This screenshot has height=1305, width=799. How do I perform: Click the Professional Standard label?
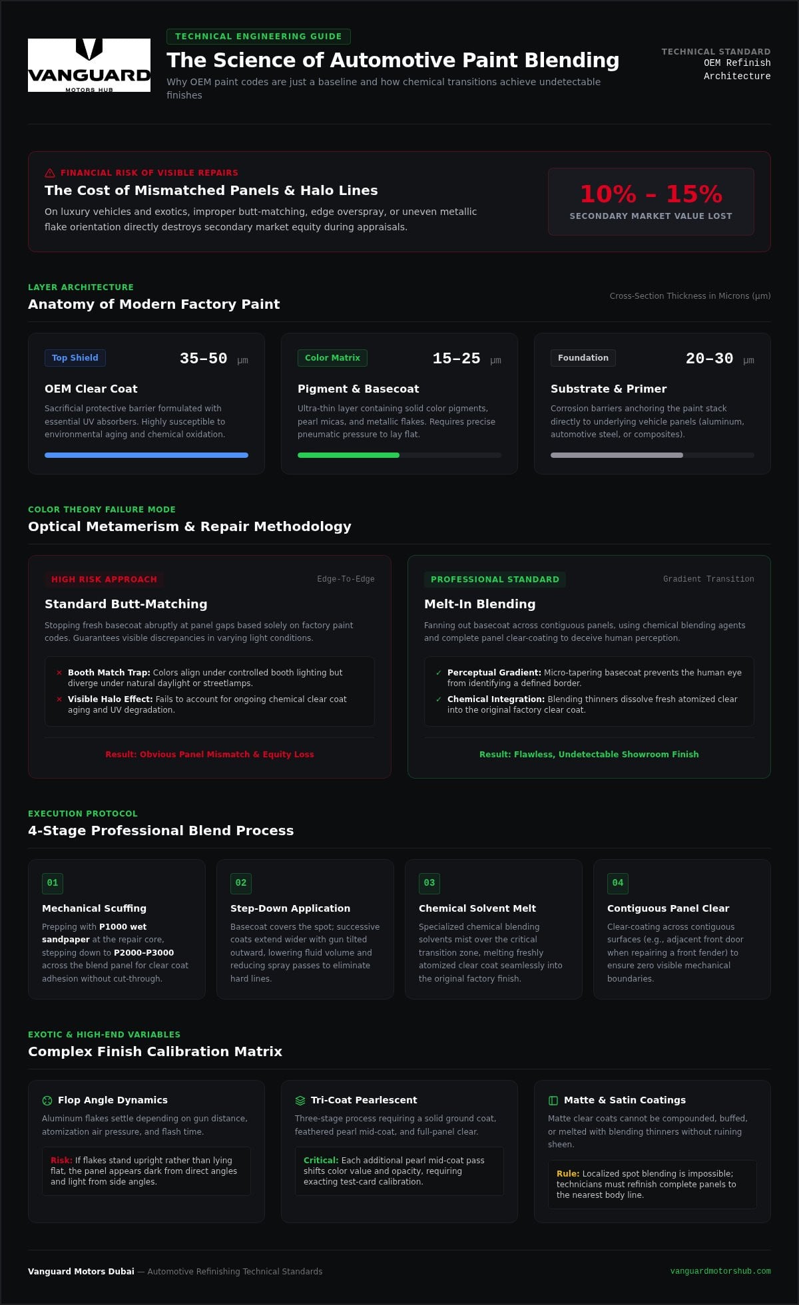click(x=495, y=580)
